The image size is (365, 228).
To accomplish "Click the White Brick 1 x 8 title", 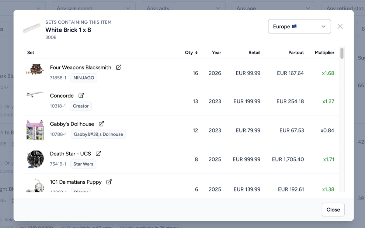I will (68, 30).
